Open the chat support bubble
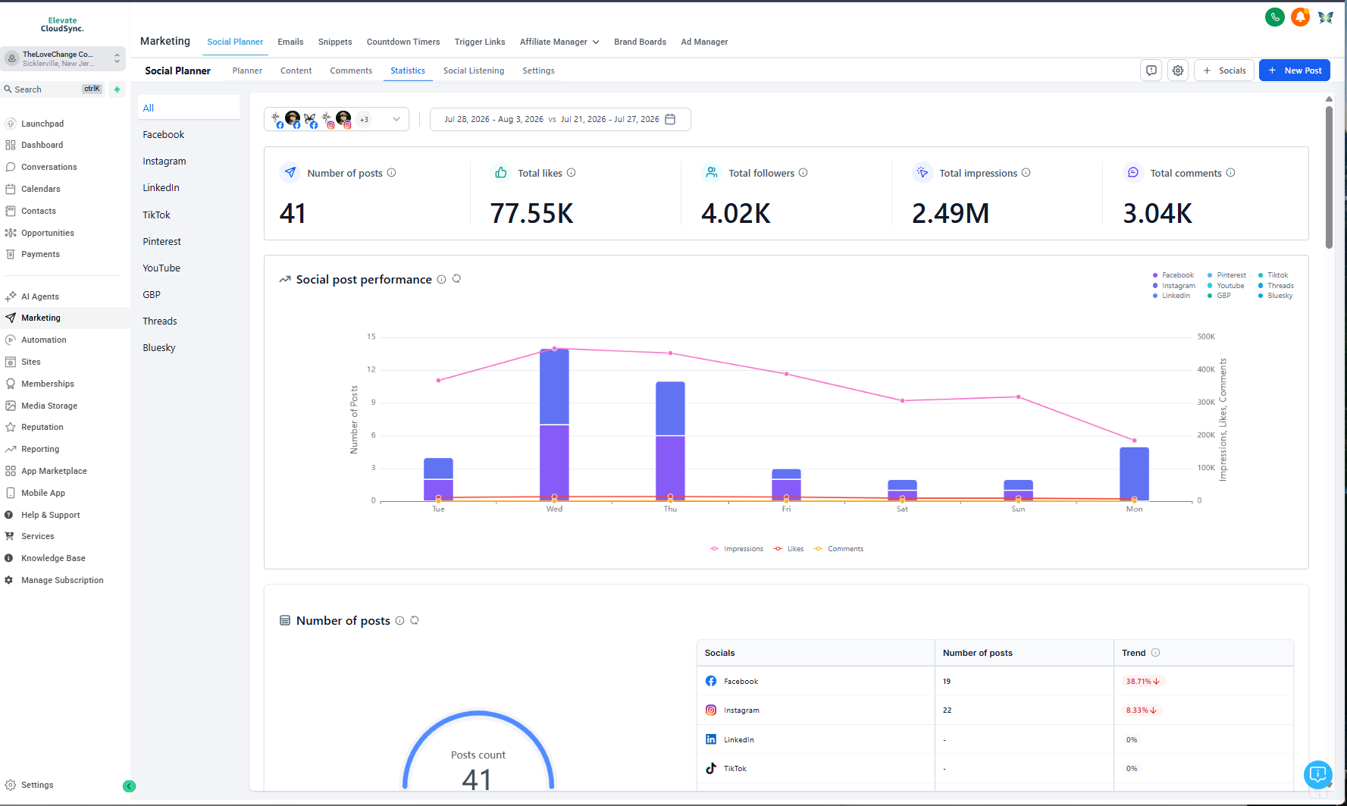This screenshot has width=1347, height=806. (x=1318, y=774)
